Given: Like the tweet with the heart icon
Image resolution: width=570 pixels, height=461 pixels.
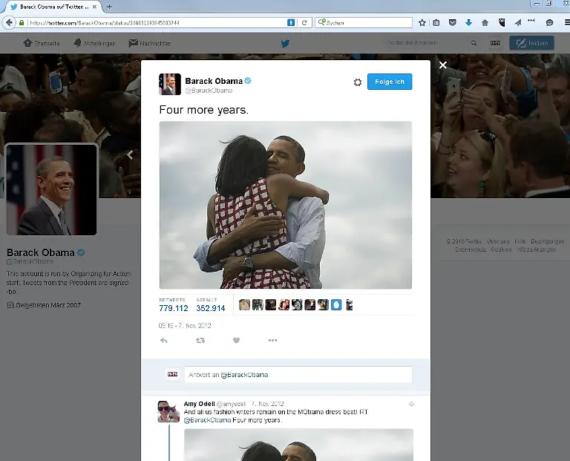Looking at the screenshot, I should coord(236,341).
